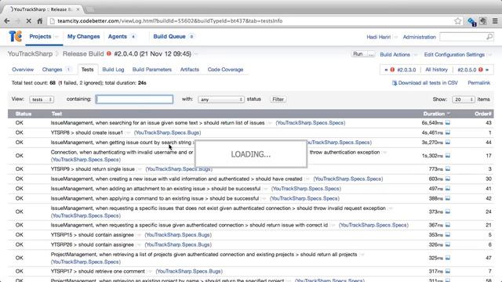Focus the containing text field

point(134,99)
